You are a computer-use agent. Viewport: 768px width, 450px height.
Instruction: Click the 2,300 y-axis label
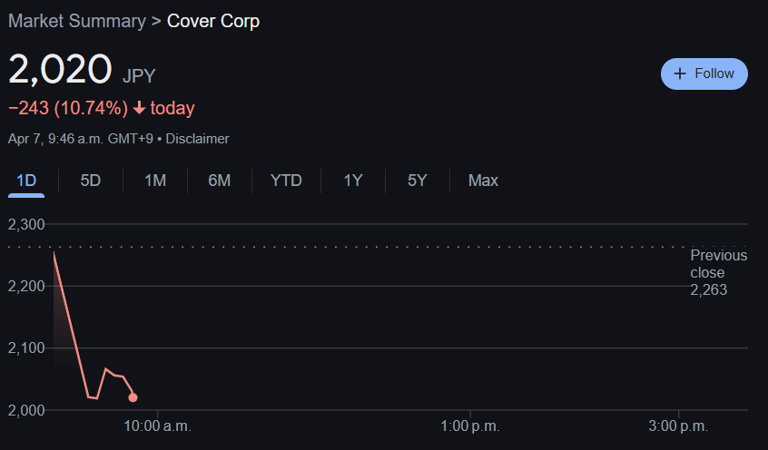click(26, 224)
